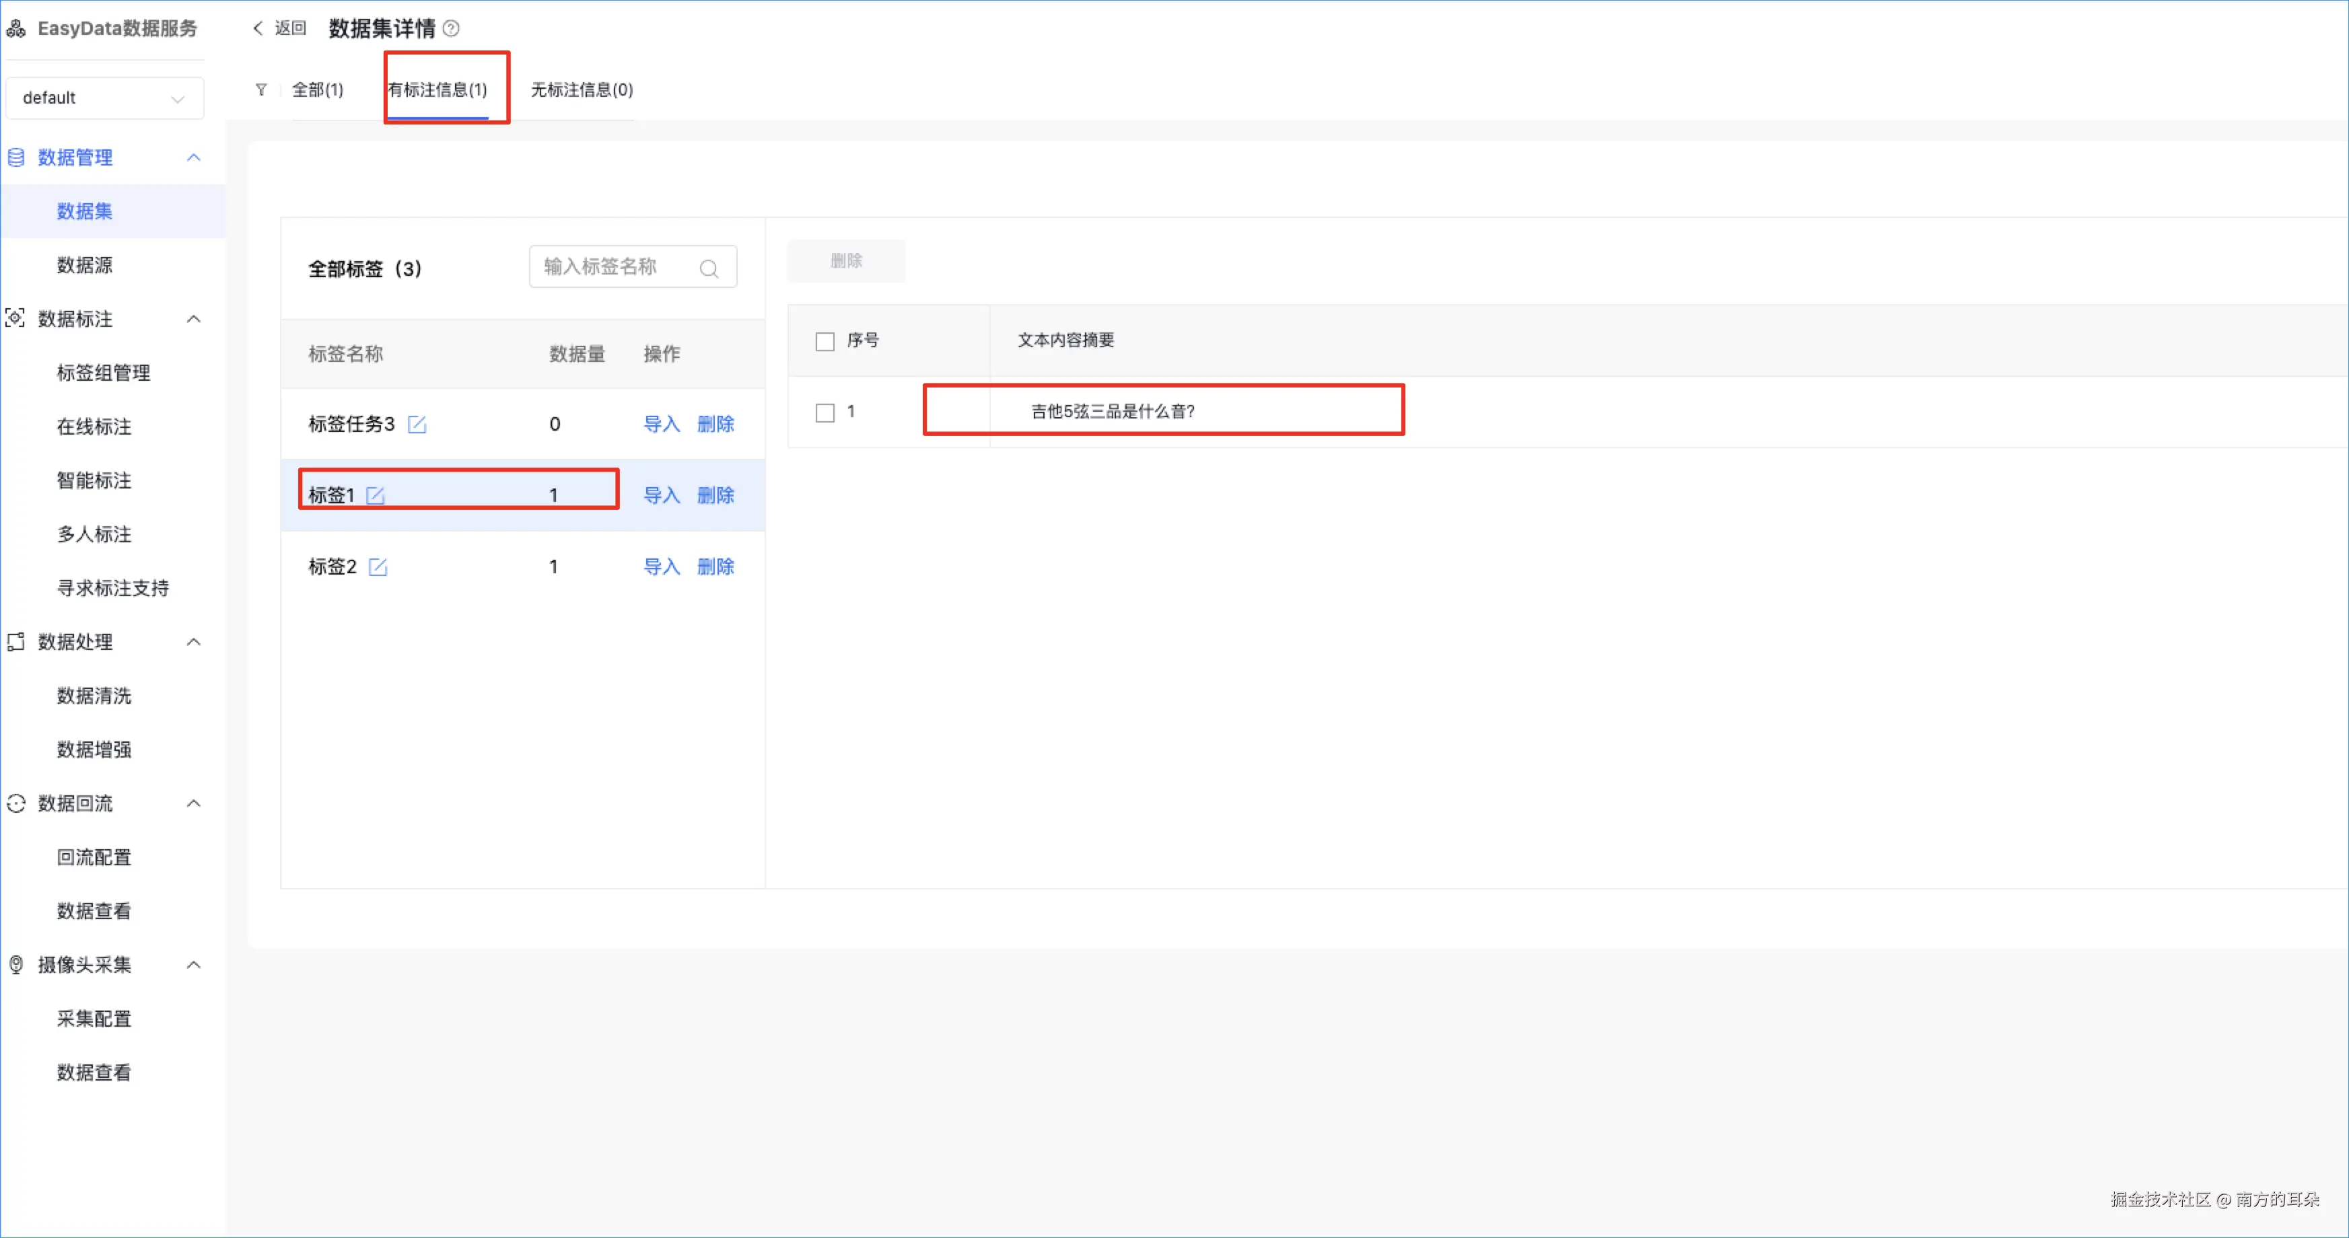The width and height of the screenshot is (2349, 1238).
Task: Click the edit icon next to 标签任务3
Action: (x=417, y=424)
